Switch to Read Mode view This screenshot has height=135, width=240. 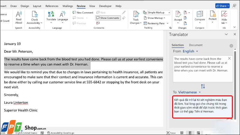pyautogui.click(x=182, y=133)
